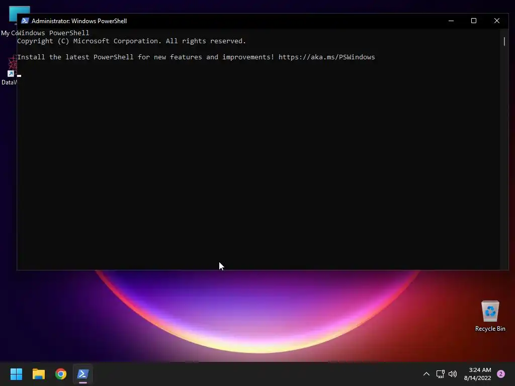Screen dimensions: 515x386
Task: Open the notification badge showing 2
Action: click(x=500, y=374)
